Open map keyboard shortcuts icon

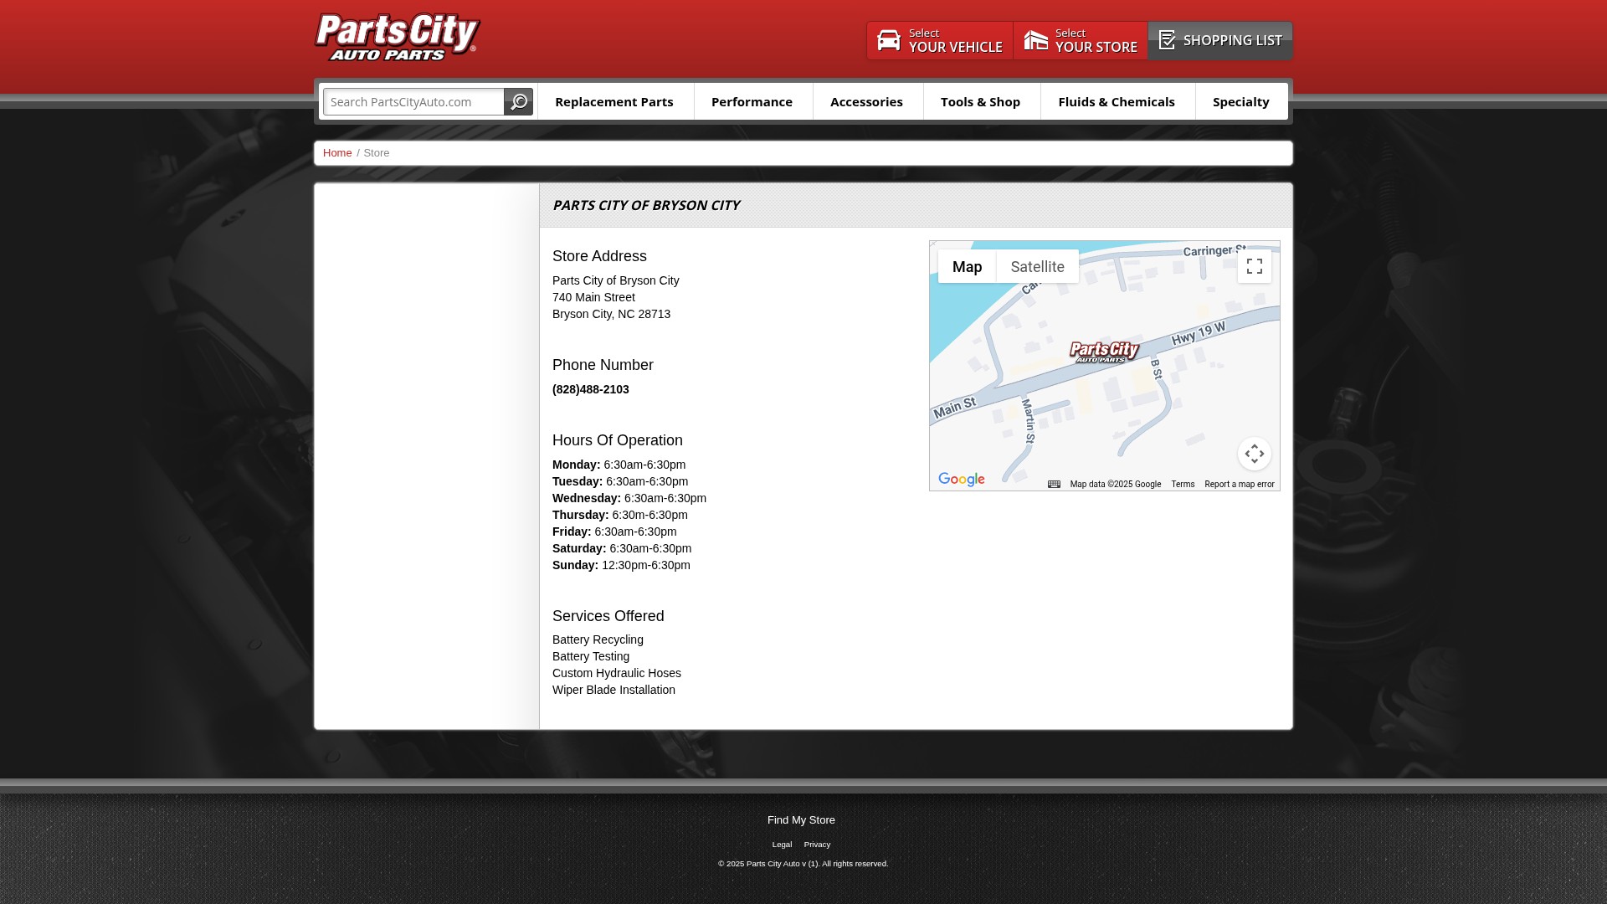tap(1054, 485)
